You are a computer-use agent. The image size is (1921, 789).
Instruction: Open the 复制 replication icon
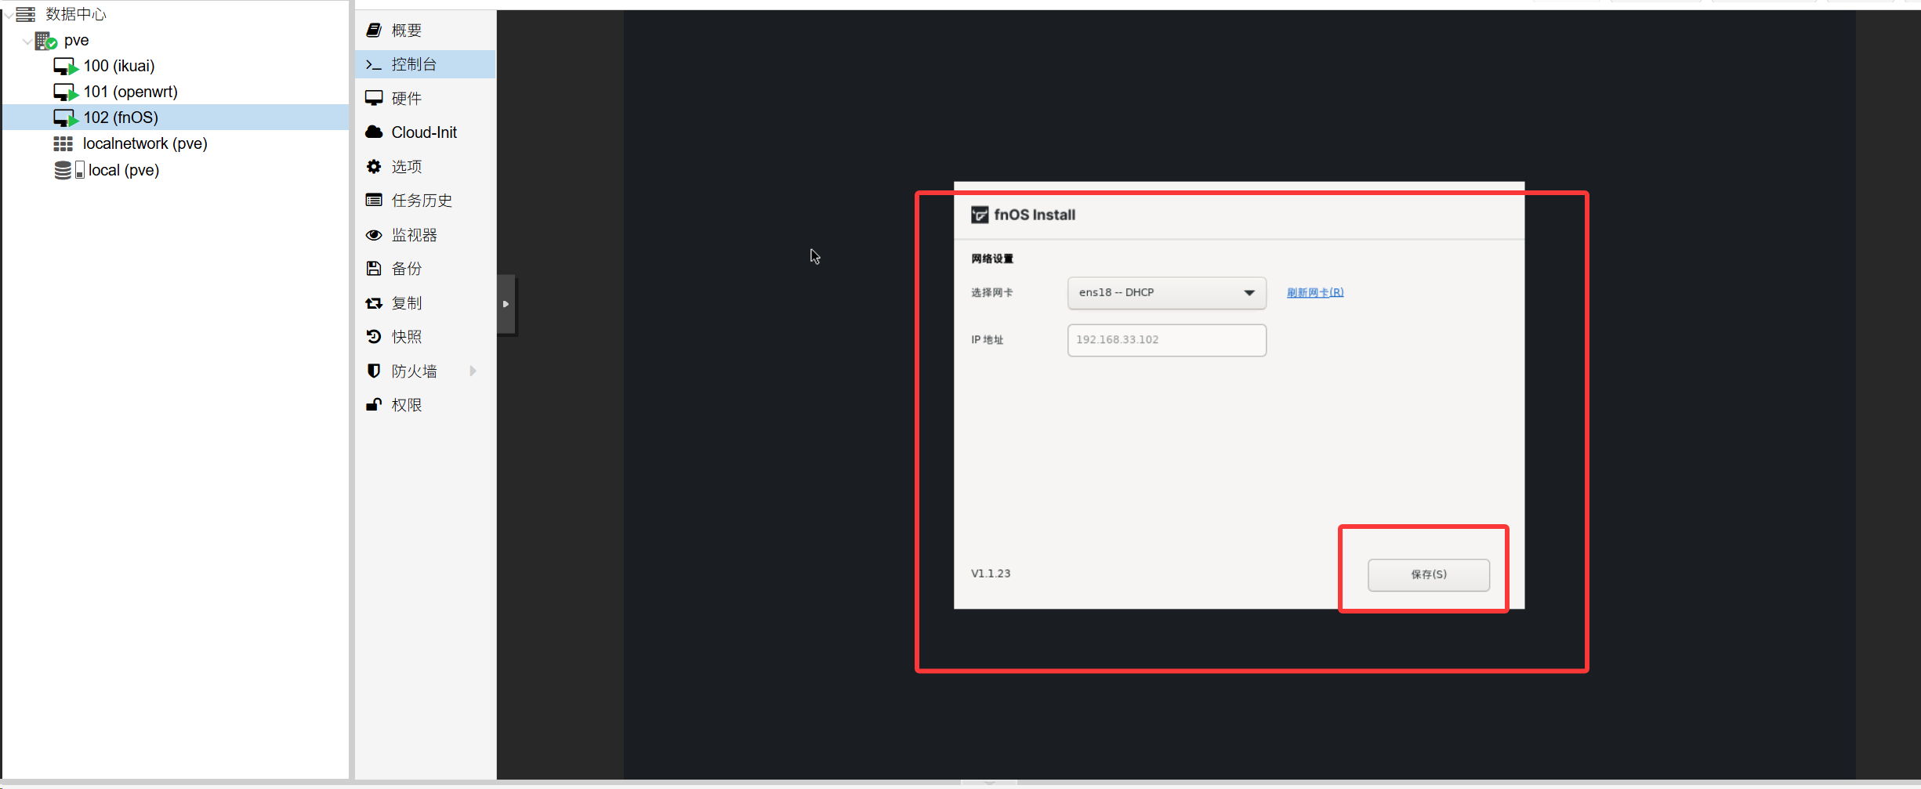tap(374, 303)
